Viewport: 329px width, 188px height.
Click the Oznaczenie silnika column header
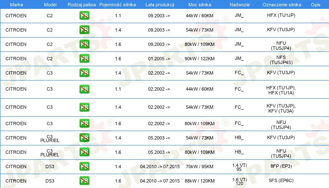[x=282, y=5]
